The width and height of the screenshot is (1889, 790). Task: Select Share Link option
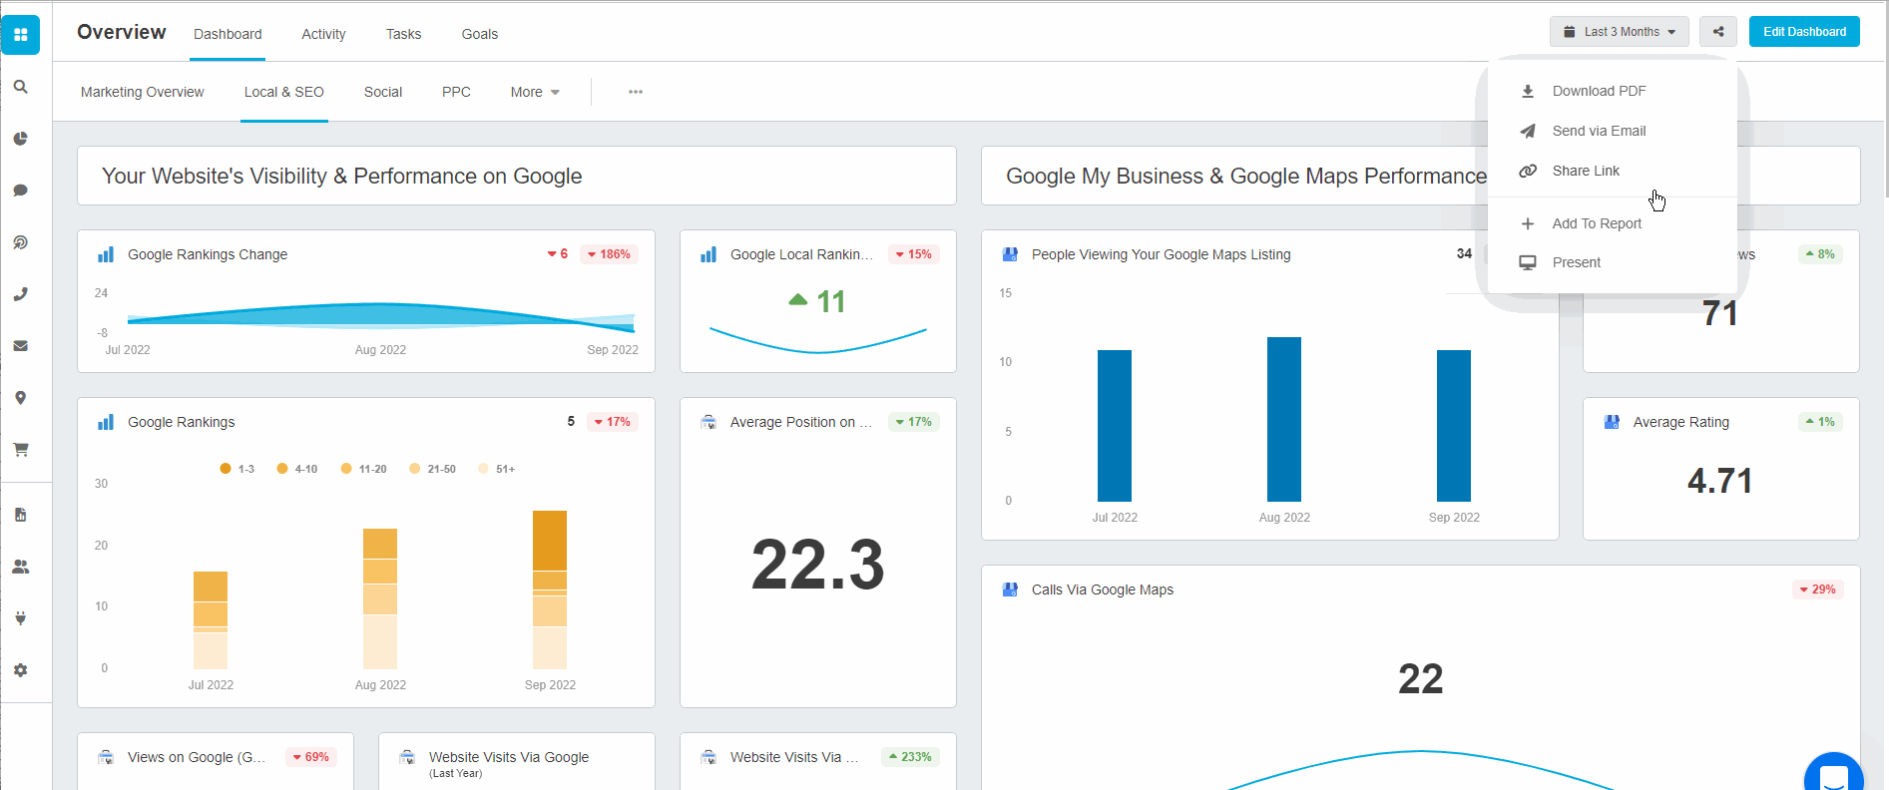pos(1586,171)
